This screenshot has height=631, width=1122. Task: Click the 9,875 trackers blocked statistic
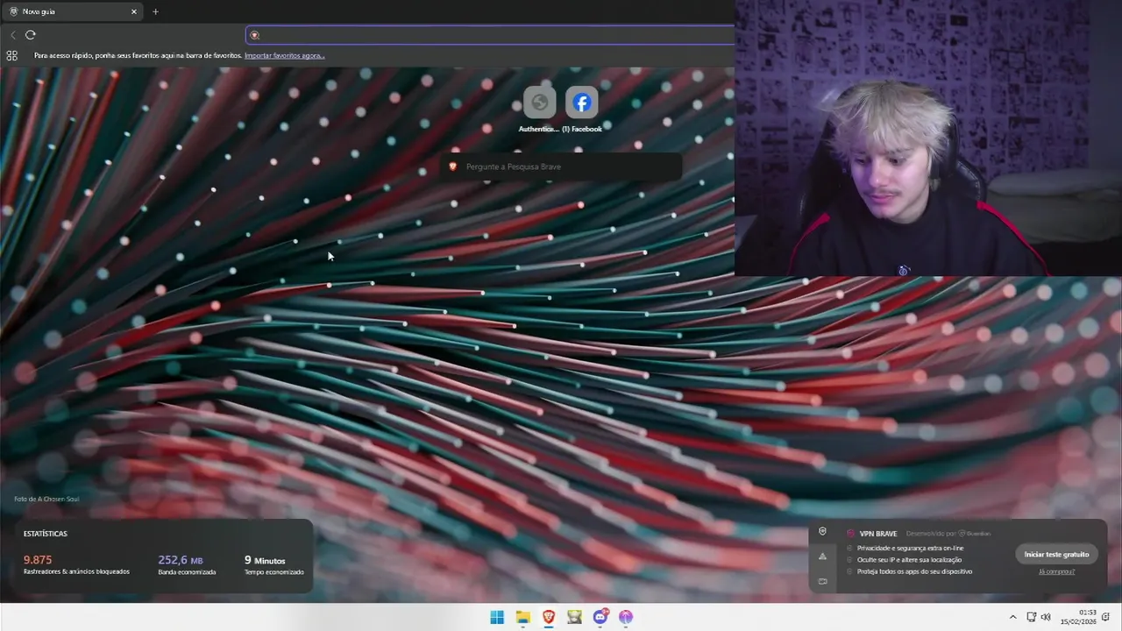tap(76, 565)
